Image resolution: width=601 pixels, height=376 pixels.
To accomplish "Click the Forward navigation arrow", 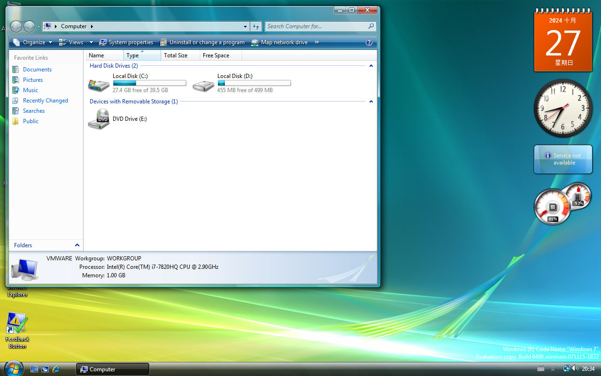I will tap(29, 26).
